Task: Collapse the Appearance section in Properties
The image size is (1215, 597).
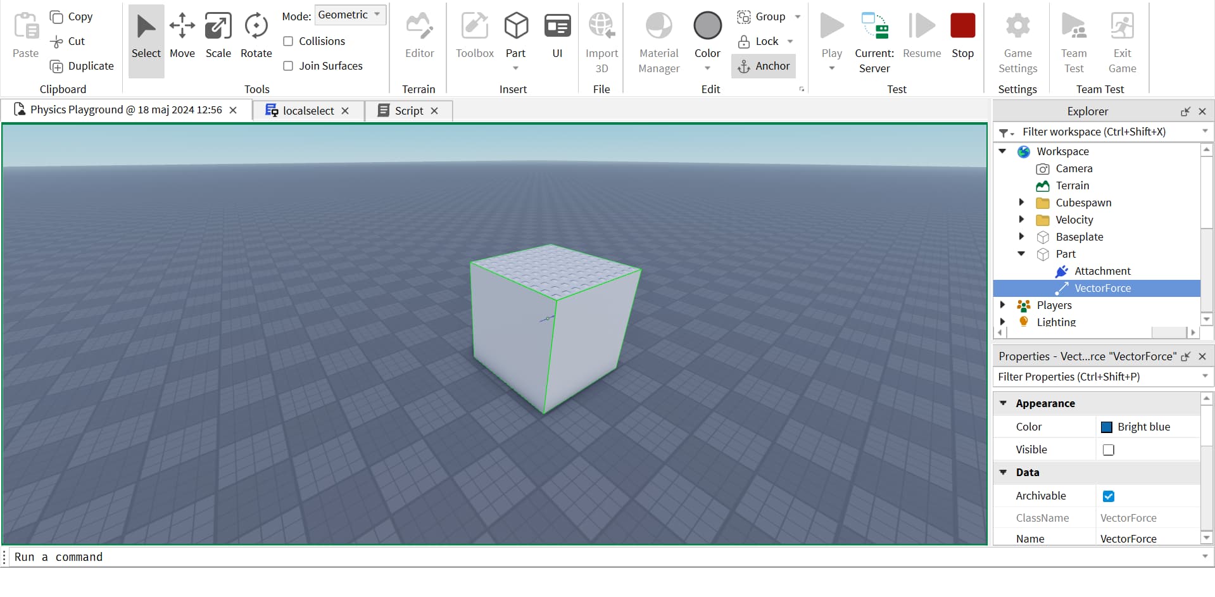Action: coord(1004,403)
